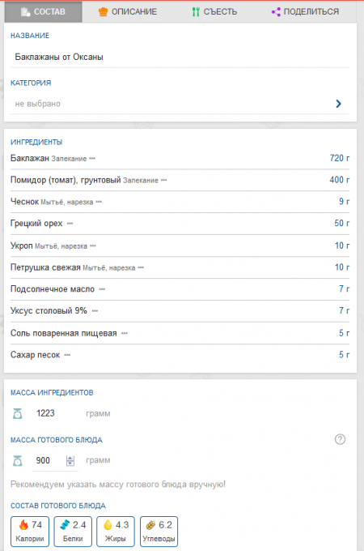Click the flame Калории badge
Screen dimensions: 364x551
(x=30, y=532)
